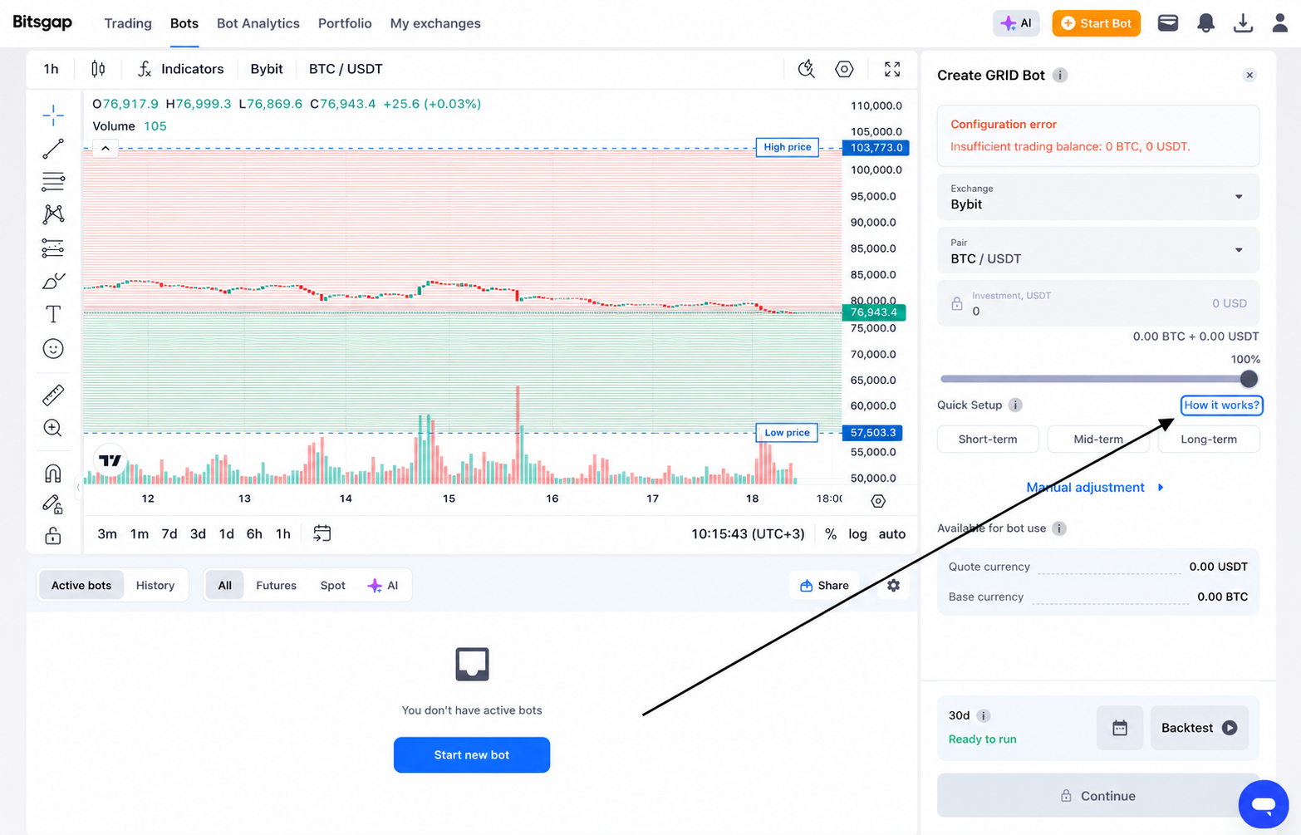Expand Manual adjustment section
Viewport: 1301px width, 835px height.
coord(1095,488)
